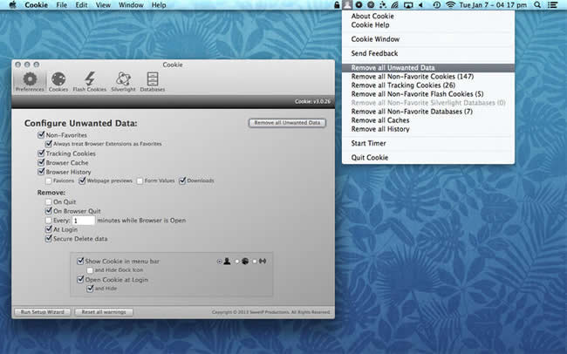567x354 pixels.
Task: Open the Notification Center icon
Action: [x=557, y=5]
